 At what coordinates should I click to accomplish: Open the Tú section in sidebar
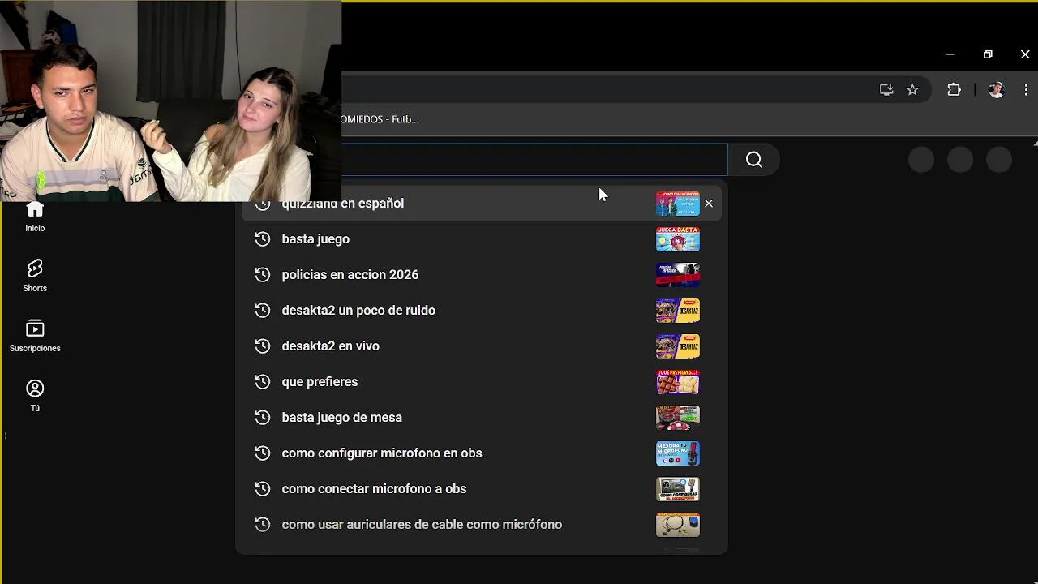pyautogui.click(x=35, y=396)
